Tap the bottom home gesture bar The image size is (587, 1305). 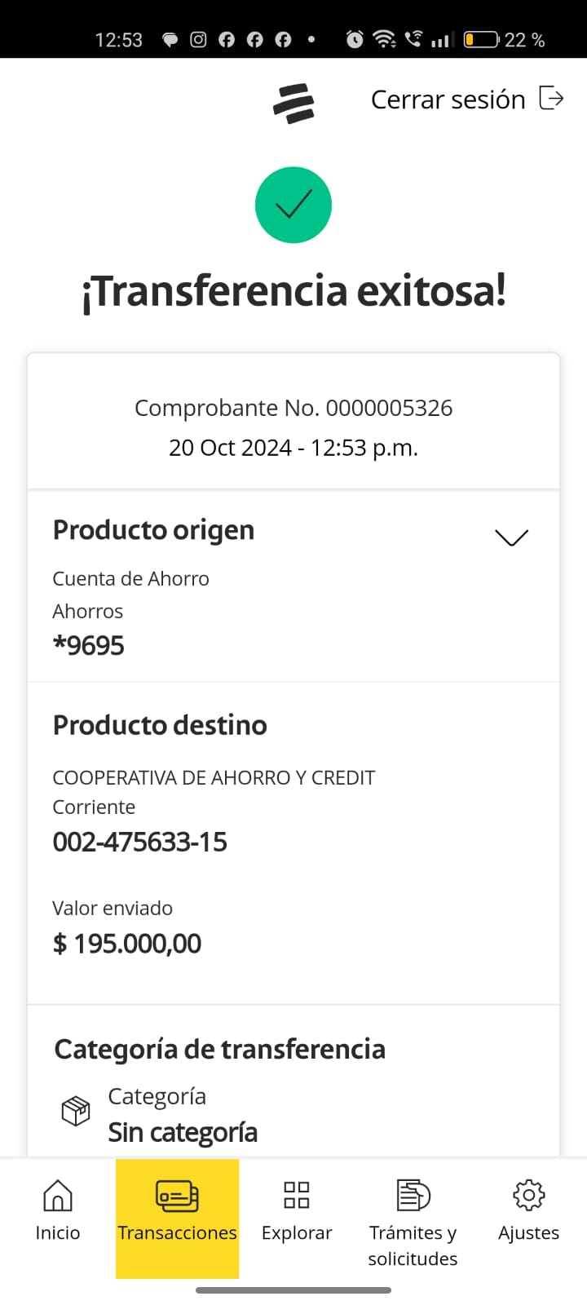pyautogui.click(x=293, y=1290)
